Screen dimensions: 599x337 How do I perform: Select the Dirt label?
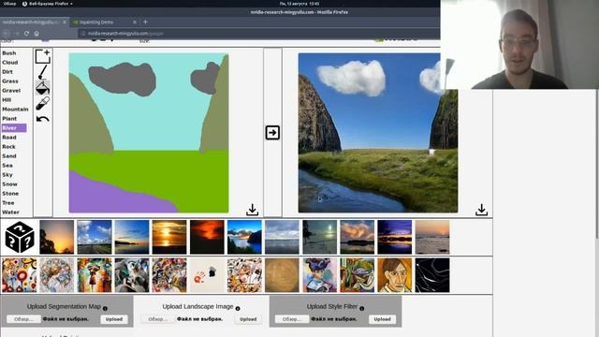[7, 72]
